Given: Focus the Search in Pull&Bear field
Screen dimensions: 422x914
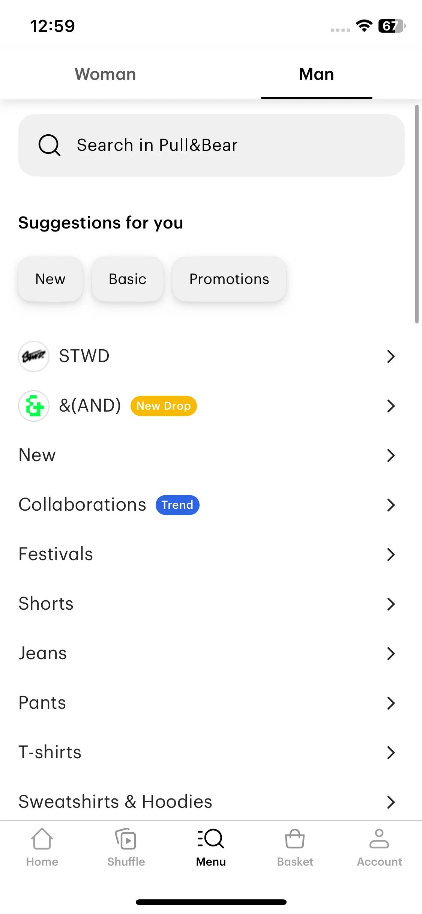Looking at the screenshot, I should click(x=212, y=145).
